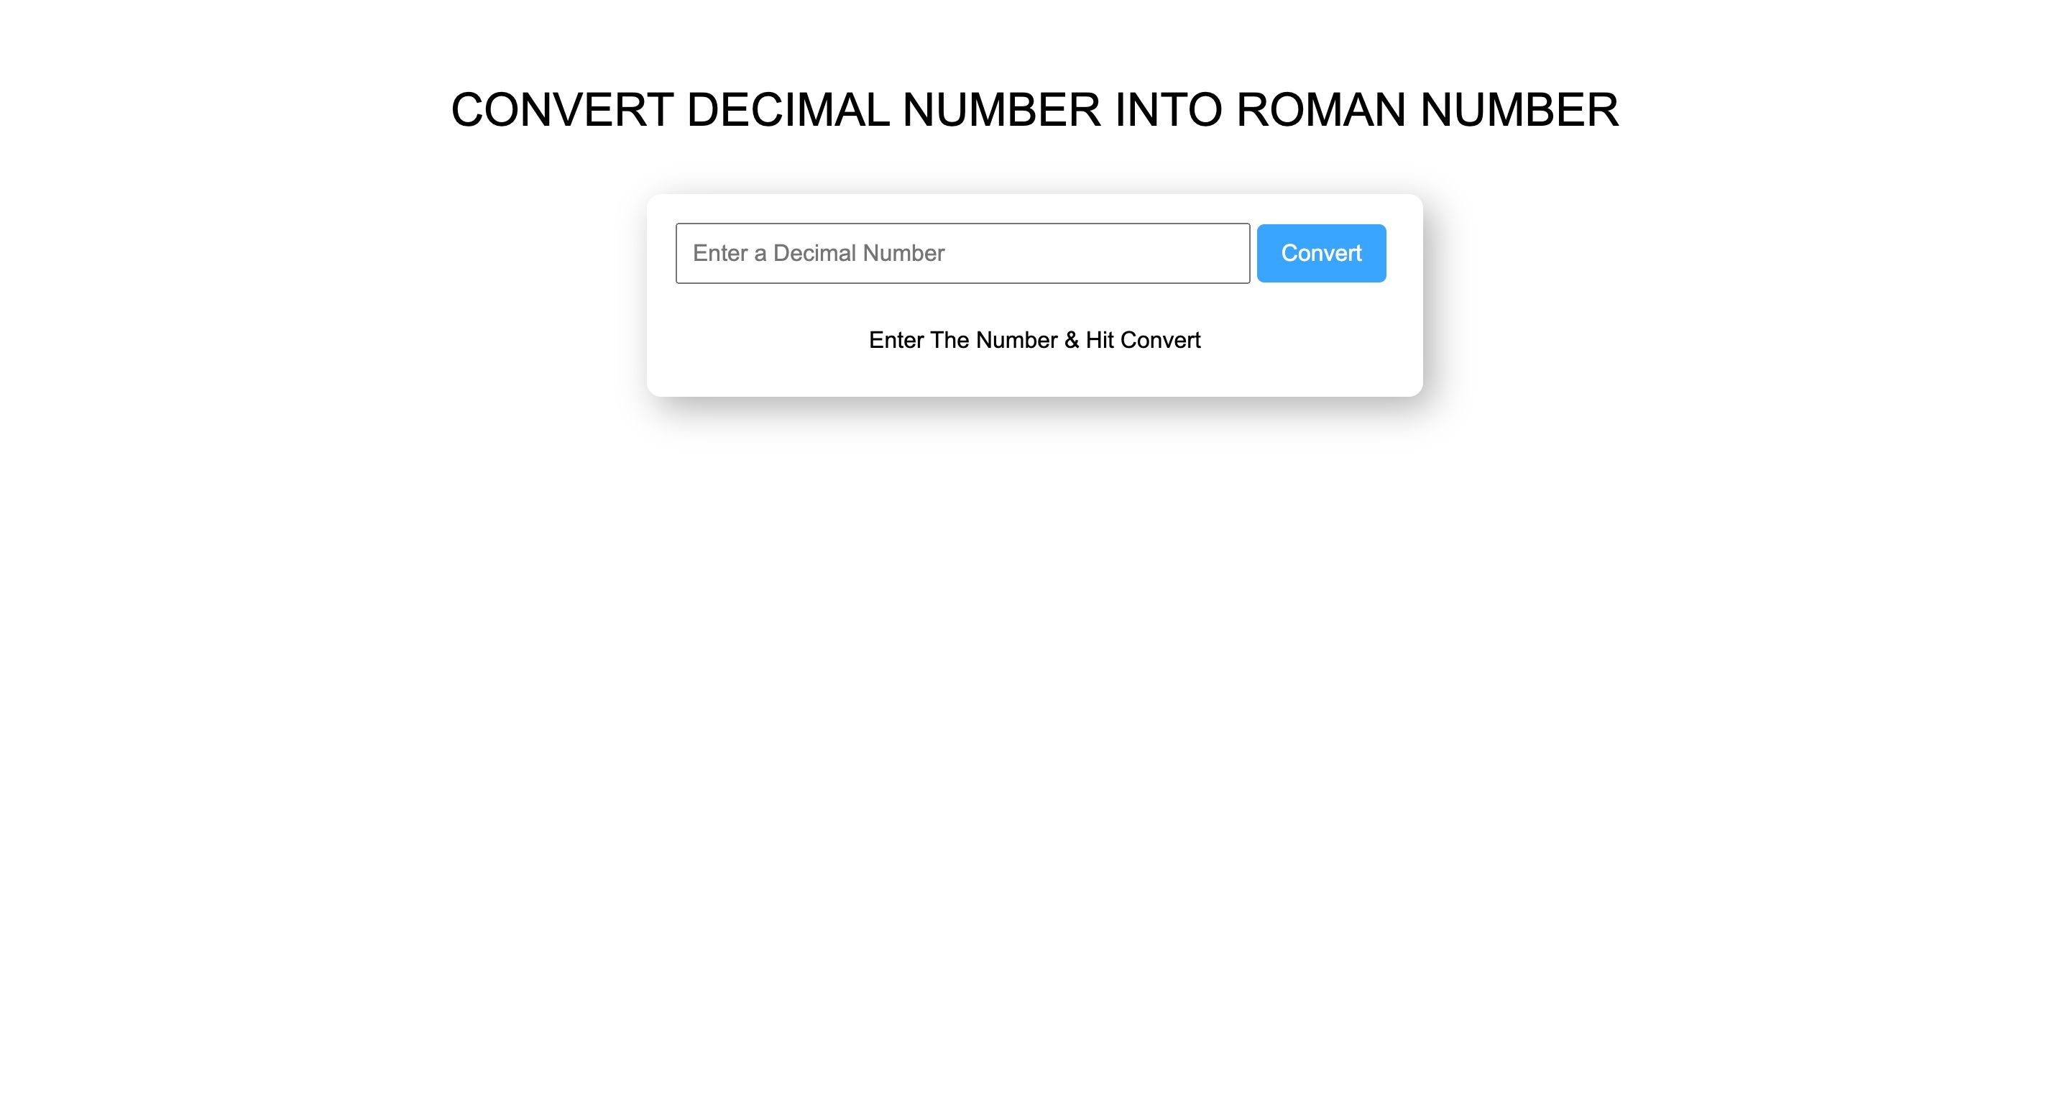Viewport: 2070px width, 1117px height.
Task: Click the word CONVERT in the page title
Action: (561, 109)
